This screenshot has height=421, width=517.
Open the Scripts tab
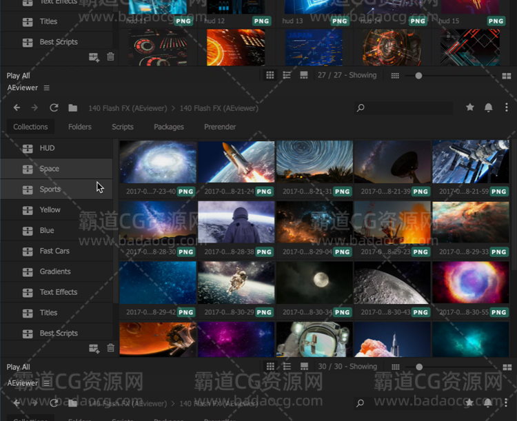pyautogui.click(x=123, y=127)
